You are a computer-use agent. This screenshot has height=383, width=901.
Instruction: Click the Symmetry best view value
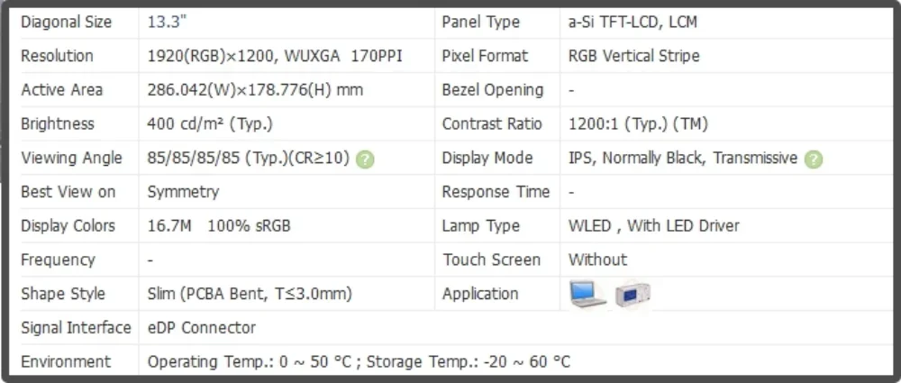click(183, 192)
